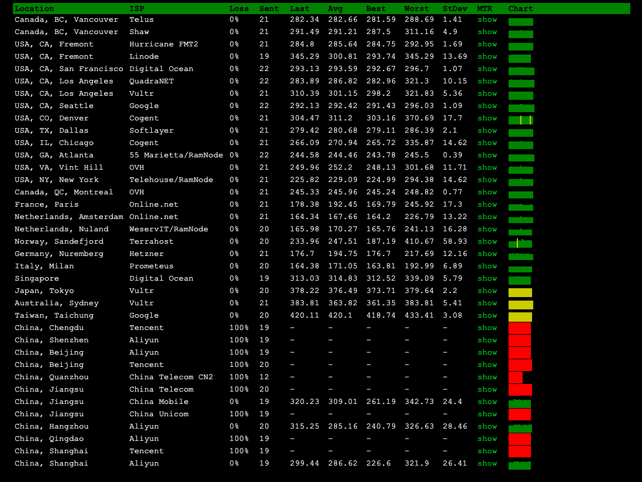
Task: Show MTR for Amsterdam Online.net row
Action: point(487,216)
